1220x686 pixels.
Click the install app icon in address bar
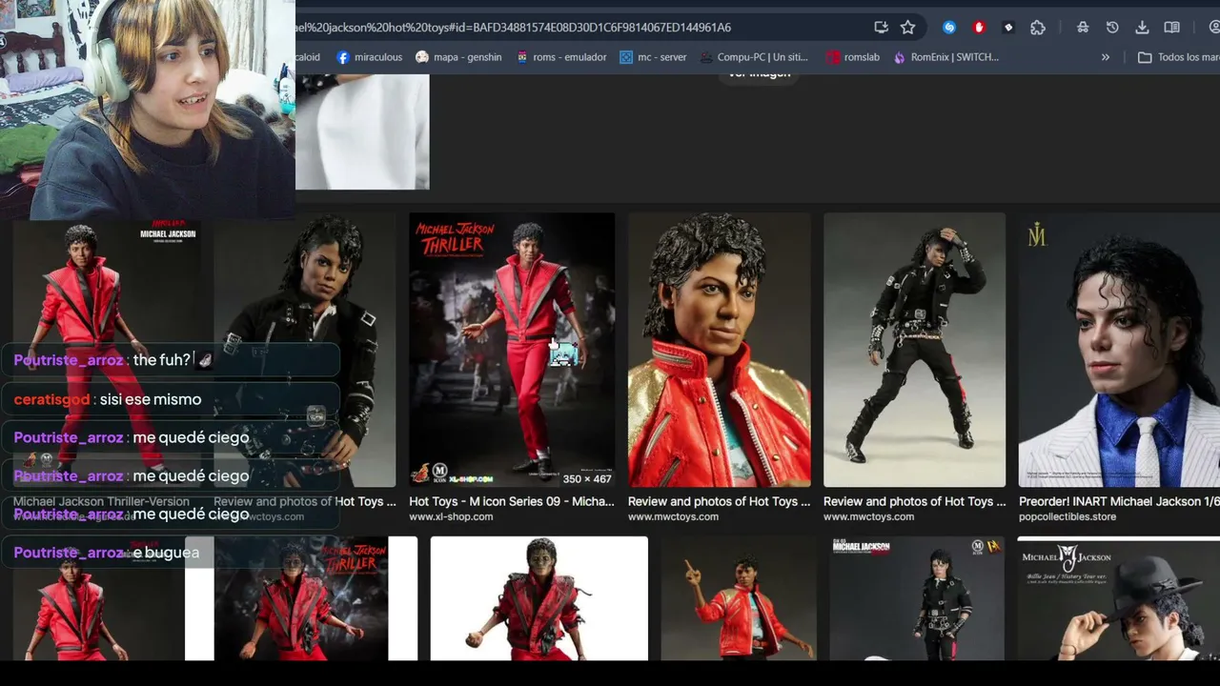coord(881,28)
